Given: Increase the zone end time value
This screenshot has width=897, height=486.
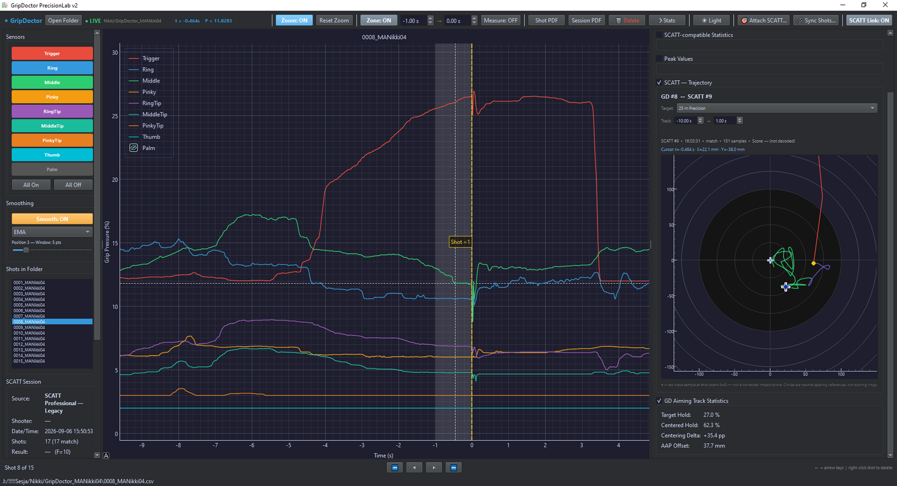Looking at the screenshot, I should coord(474,18).
